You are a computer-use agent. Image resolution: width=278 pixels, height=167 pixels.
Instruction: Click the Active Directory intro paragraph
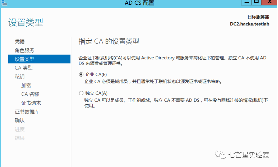tap(172, 60)
